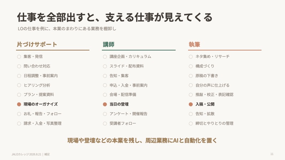Click the 講師 column heading
The image size is (285, 160).
pos(109,44)
